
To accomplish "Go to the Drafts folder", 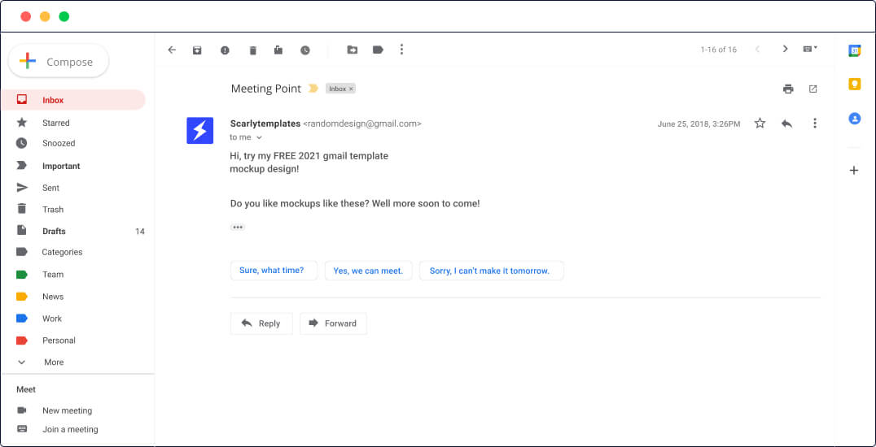I will tap(54, 231).
